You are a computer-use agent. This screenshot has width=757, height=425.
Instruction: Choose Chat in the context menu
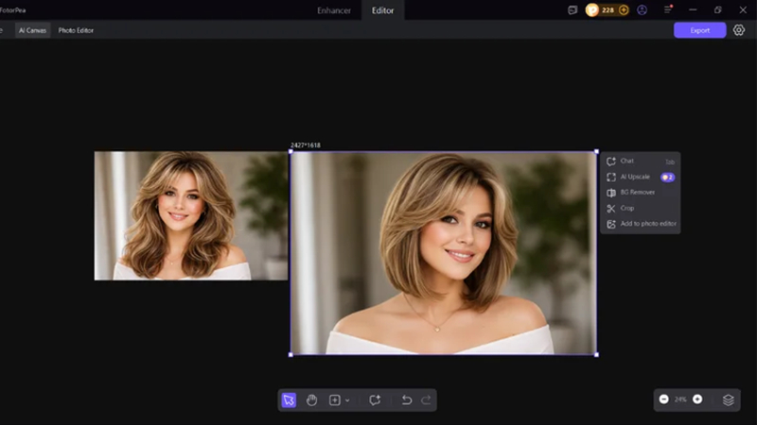point(641,161)
